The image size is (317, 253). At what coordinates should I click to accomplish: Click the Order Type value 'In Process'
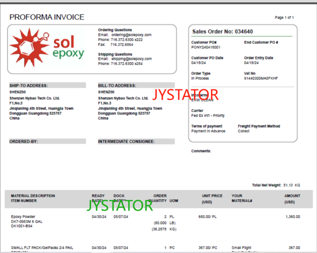click(200, 78)
